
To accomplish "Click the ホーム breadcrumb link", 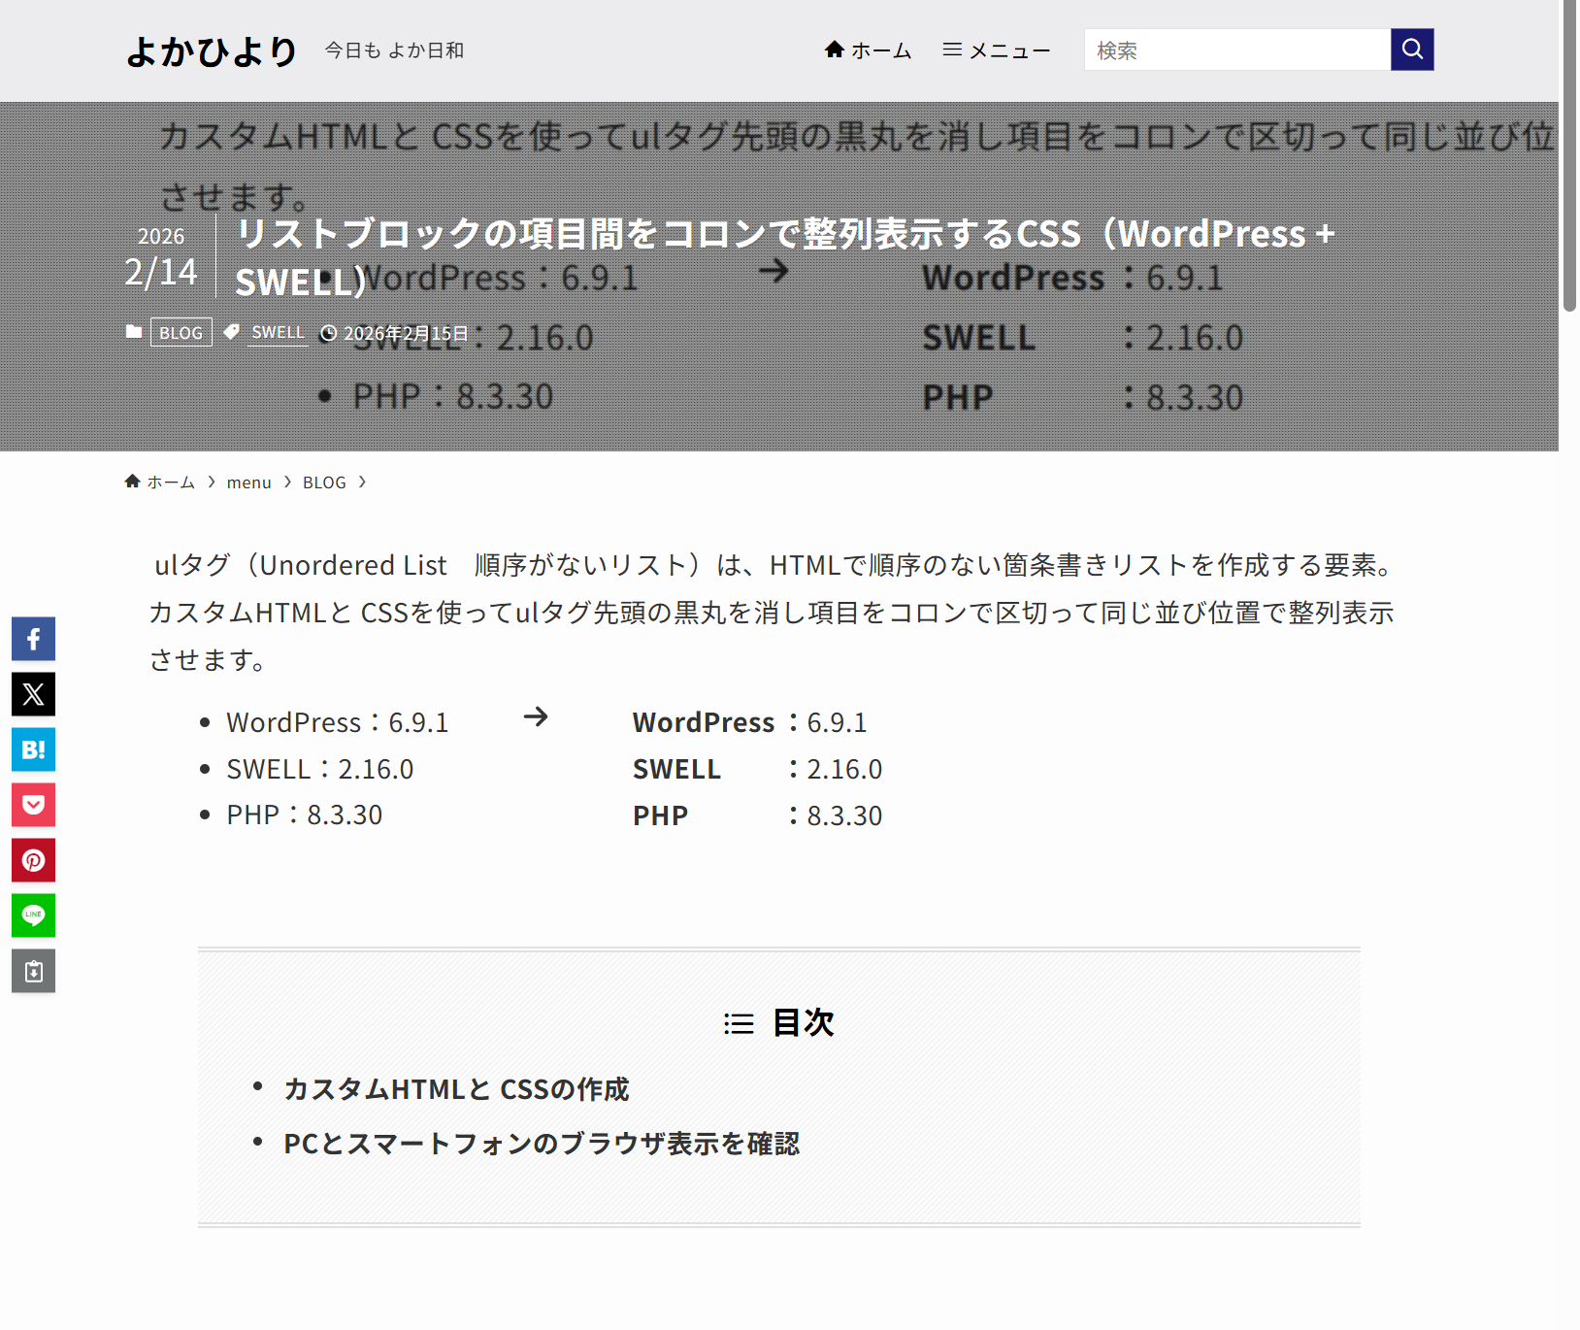I will (161, 482).
